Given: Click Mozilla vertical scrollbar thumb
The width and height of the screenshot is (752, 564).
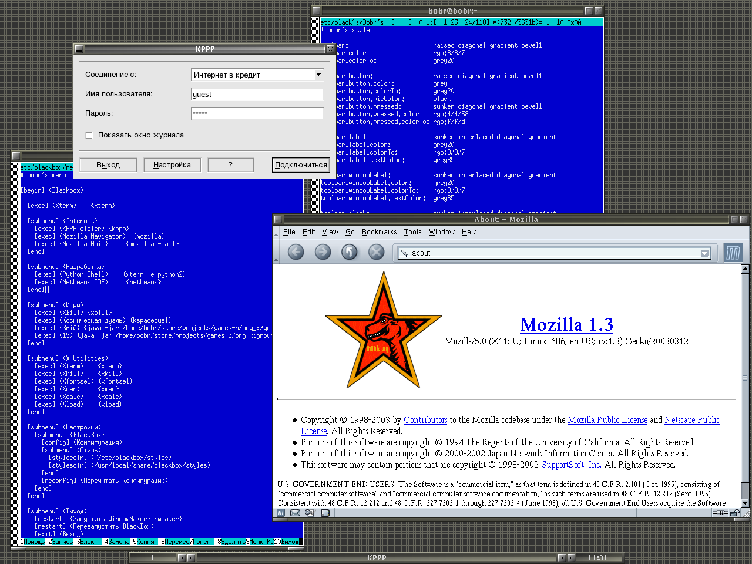Looking at the screenshot, I should 746,378.
